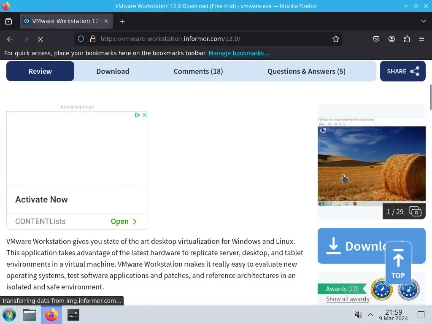Click the Firefox taskbar icon

(51, 315)
